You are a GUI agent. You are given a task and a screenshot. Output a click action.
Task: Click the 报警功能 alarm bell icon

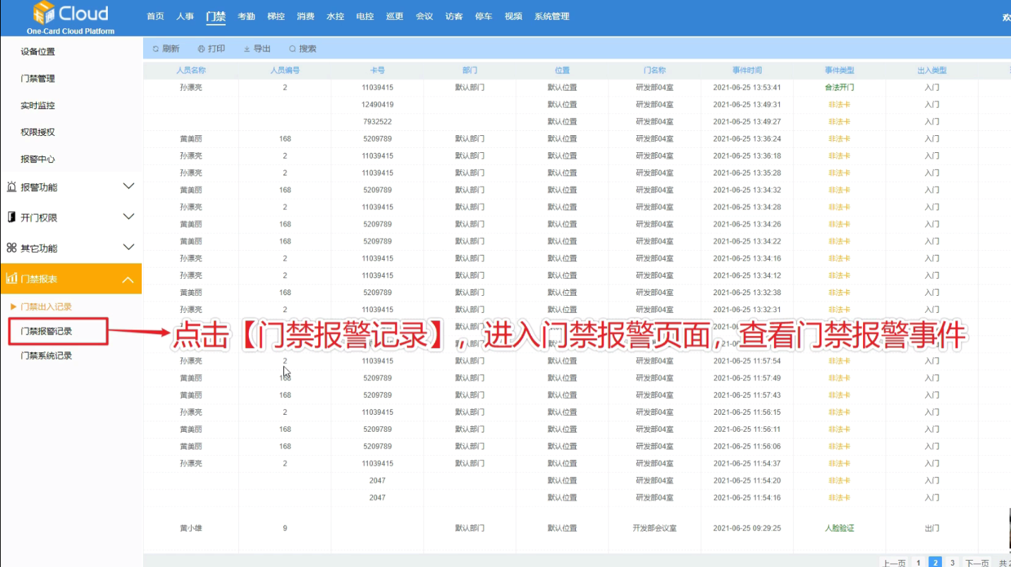(x=11, y=187)
